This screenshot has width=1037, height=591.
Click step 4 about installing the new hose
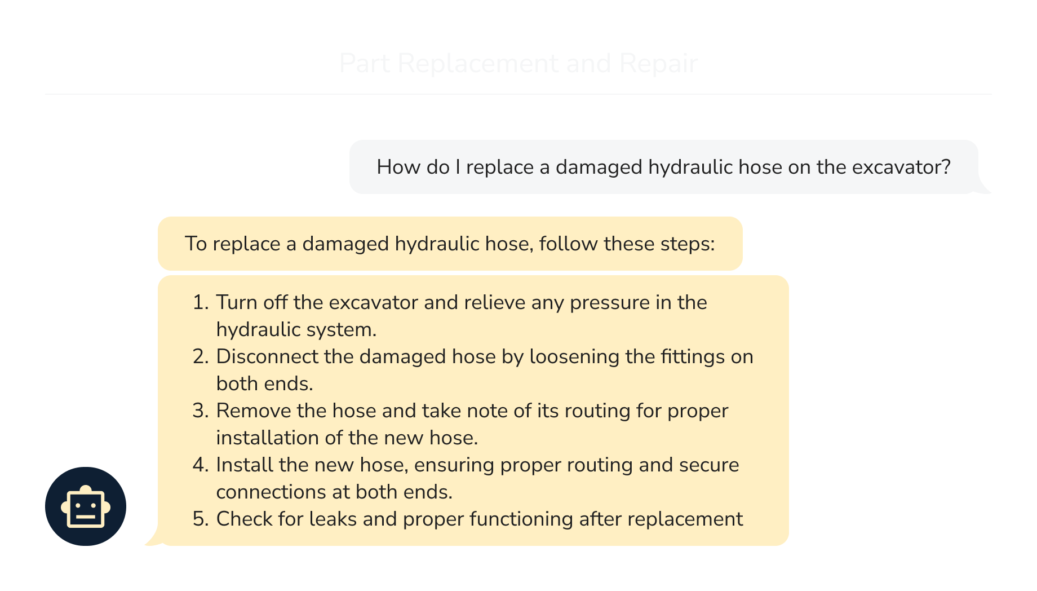(x=477, y=465)
